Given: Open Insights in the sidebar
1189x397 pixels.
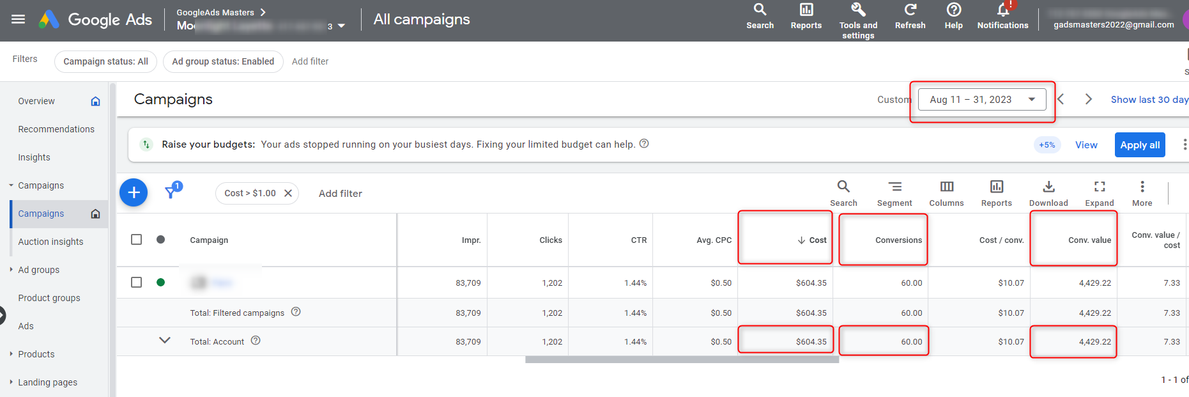Looking at the screenshot, I should click(34, 157).
